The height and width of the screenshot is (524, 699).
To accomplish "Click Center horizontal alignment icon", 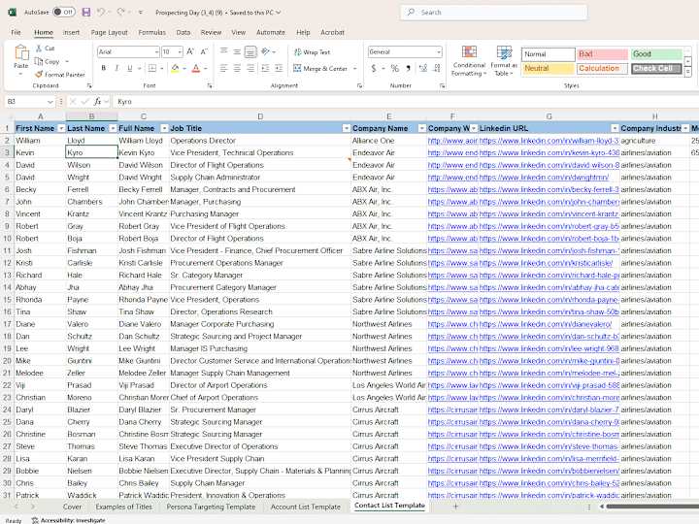I will 237,68.
